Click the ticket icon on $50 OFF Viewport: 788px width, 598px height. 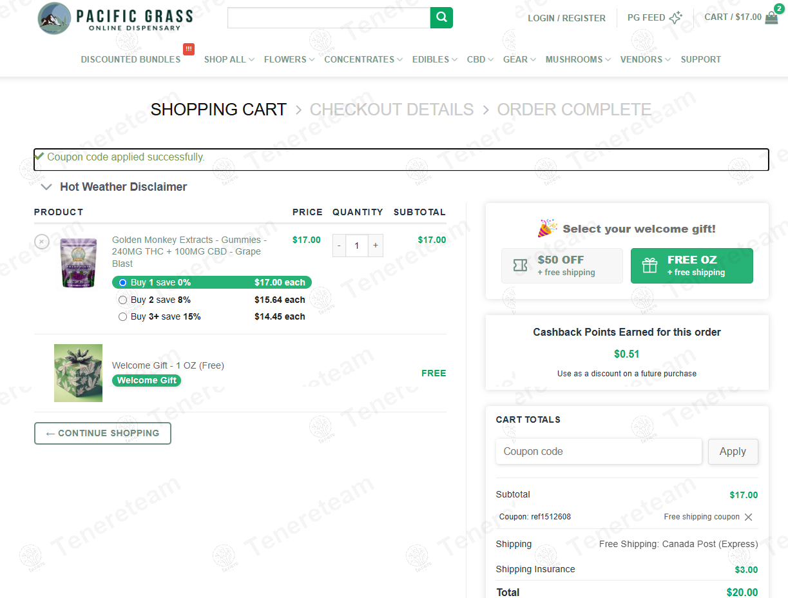521,265
